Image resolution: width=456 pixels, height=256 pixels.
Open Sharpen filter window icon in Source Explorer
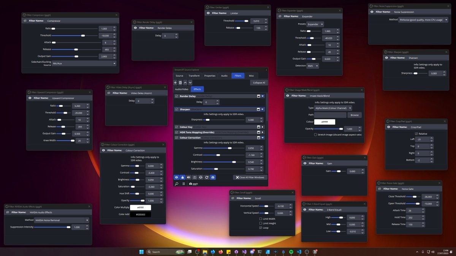click(258, 109)
